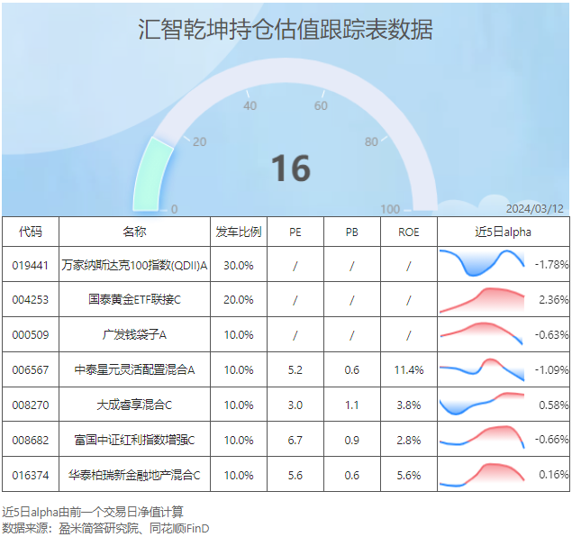This screenshot has height=537, width=572.
Task: Click the ROE value 11.4%
Action: pyautogui.click(x=409, y=370)
